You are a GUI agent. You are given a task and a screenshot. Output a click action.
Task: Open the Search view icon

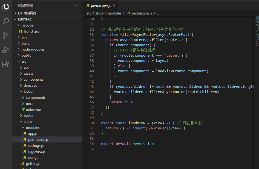click(6, 21)
